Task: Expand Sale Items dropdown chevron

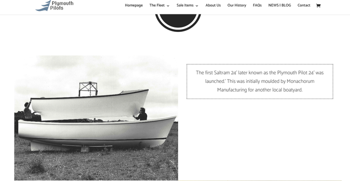Action: tap(197, 6)
